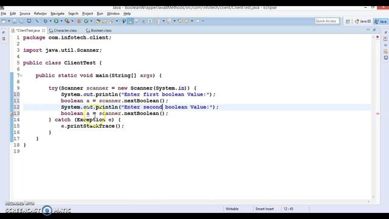This screenshot has width=389, height=219.
Task: Click the Restore icon in left trim
Action: coord(4,32)
